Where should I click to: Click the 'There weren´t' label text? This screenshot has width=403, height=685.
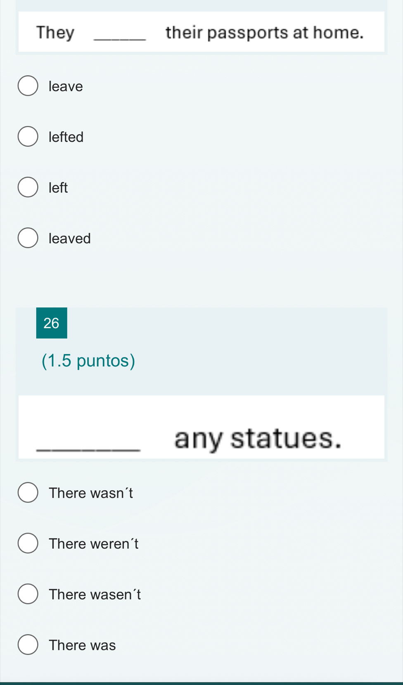(94, 544)
